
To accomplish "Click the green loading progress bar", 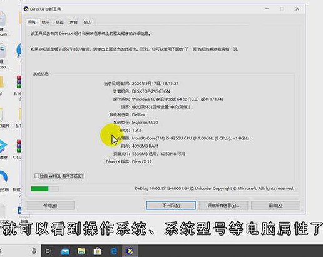I will tap(44, 189).
